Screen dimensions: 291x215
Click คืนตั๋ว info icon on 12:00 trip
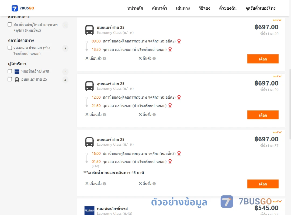(x=154, y=115)
